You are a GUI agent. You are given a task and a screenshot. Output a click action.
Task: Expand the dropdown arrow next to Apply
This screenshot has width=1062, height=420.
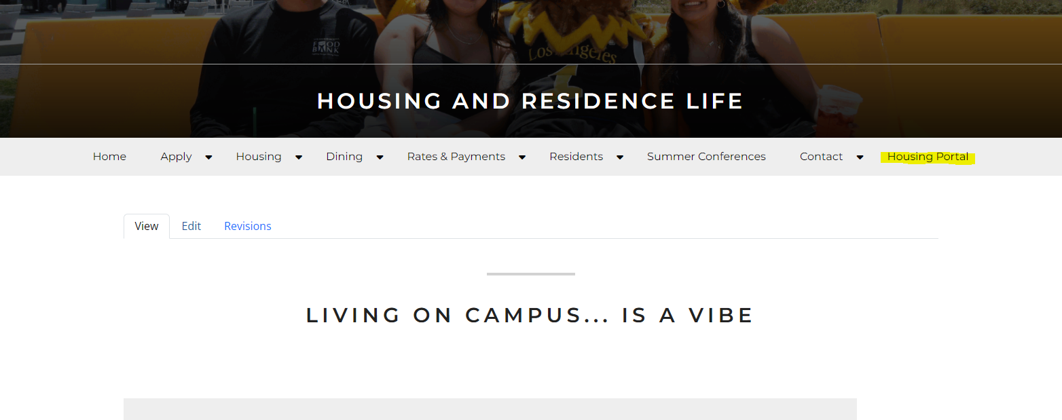208,157
